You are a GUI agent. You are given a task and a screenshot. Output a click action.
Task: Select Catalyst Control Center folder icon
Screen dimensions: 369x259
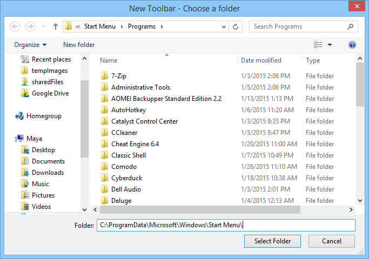pyautogui.click(x=104, y=121)
